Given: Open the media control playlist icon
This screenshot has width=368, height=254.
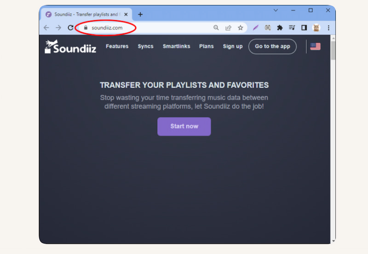Looking at the screenshot, I should (292, 28).
